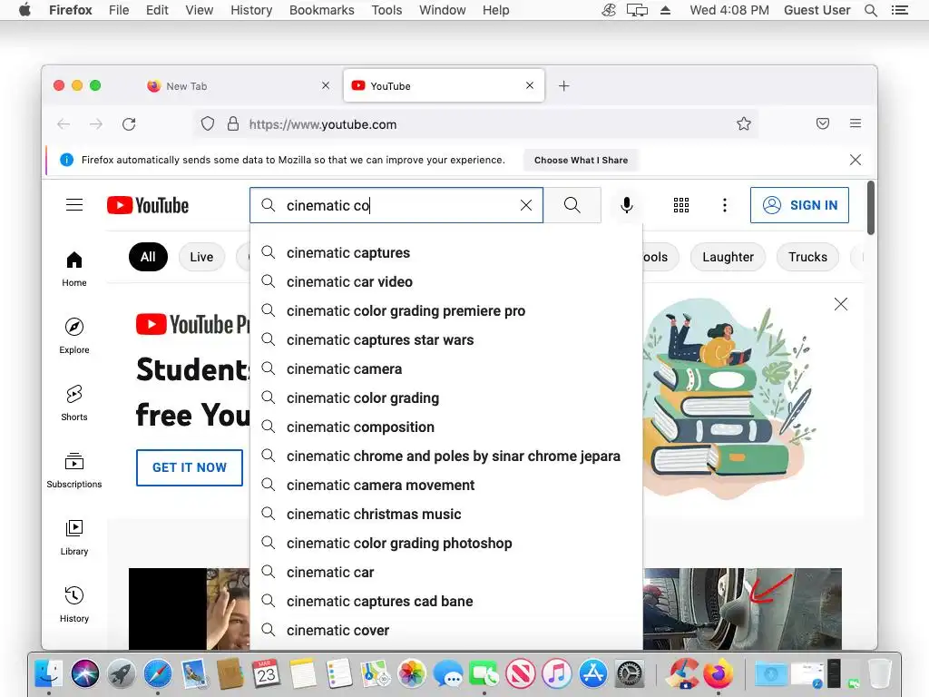Click GET IT NOW button
929x697 pixels.
(190, 467)
